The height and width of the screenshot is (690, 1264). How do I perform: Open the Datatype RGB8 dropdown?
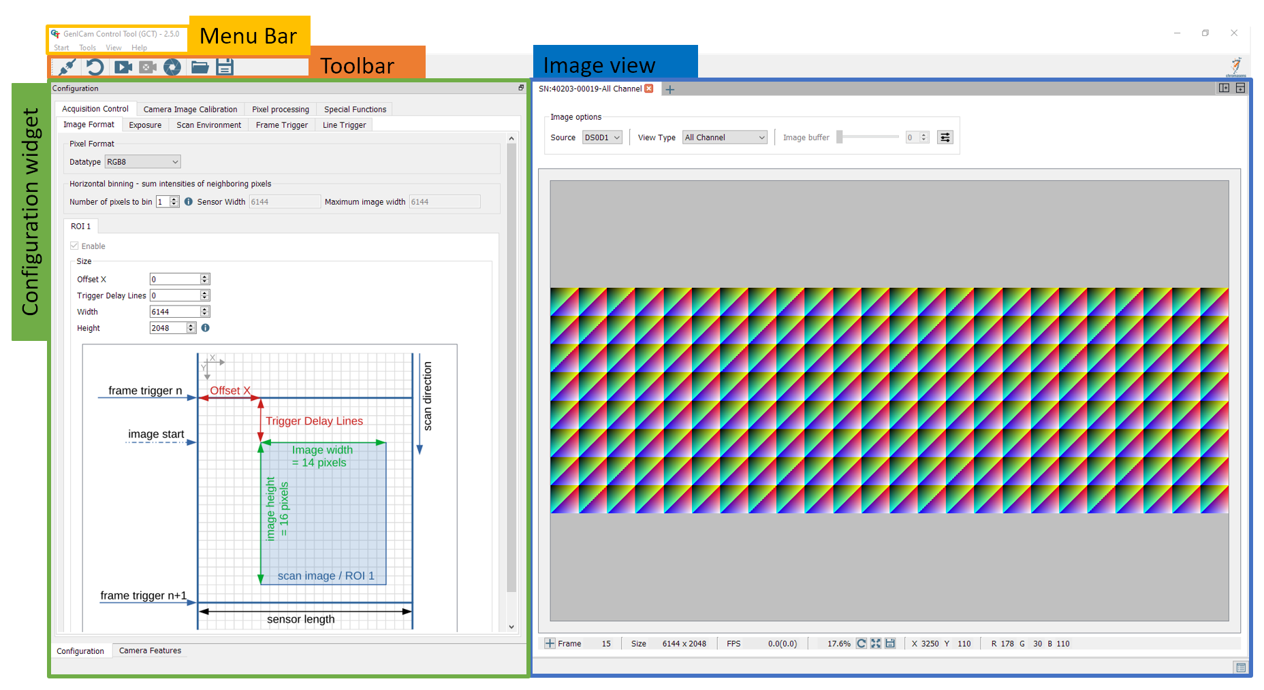143,162
